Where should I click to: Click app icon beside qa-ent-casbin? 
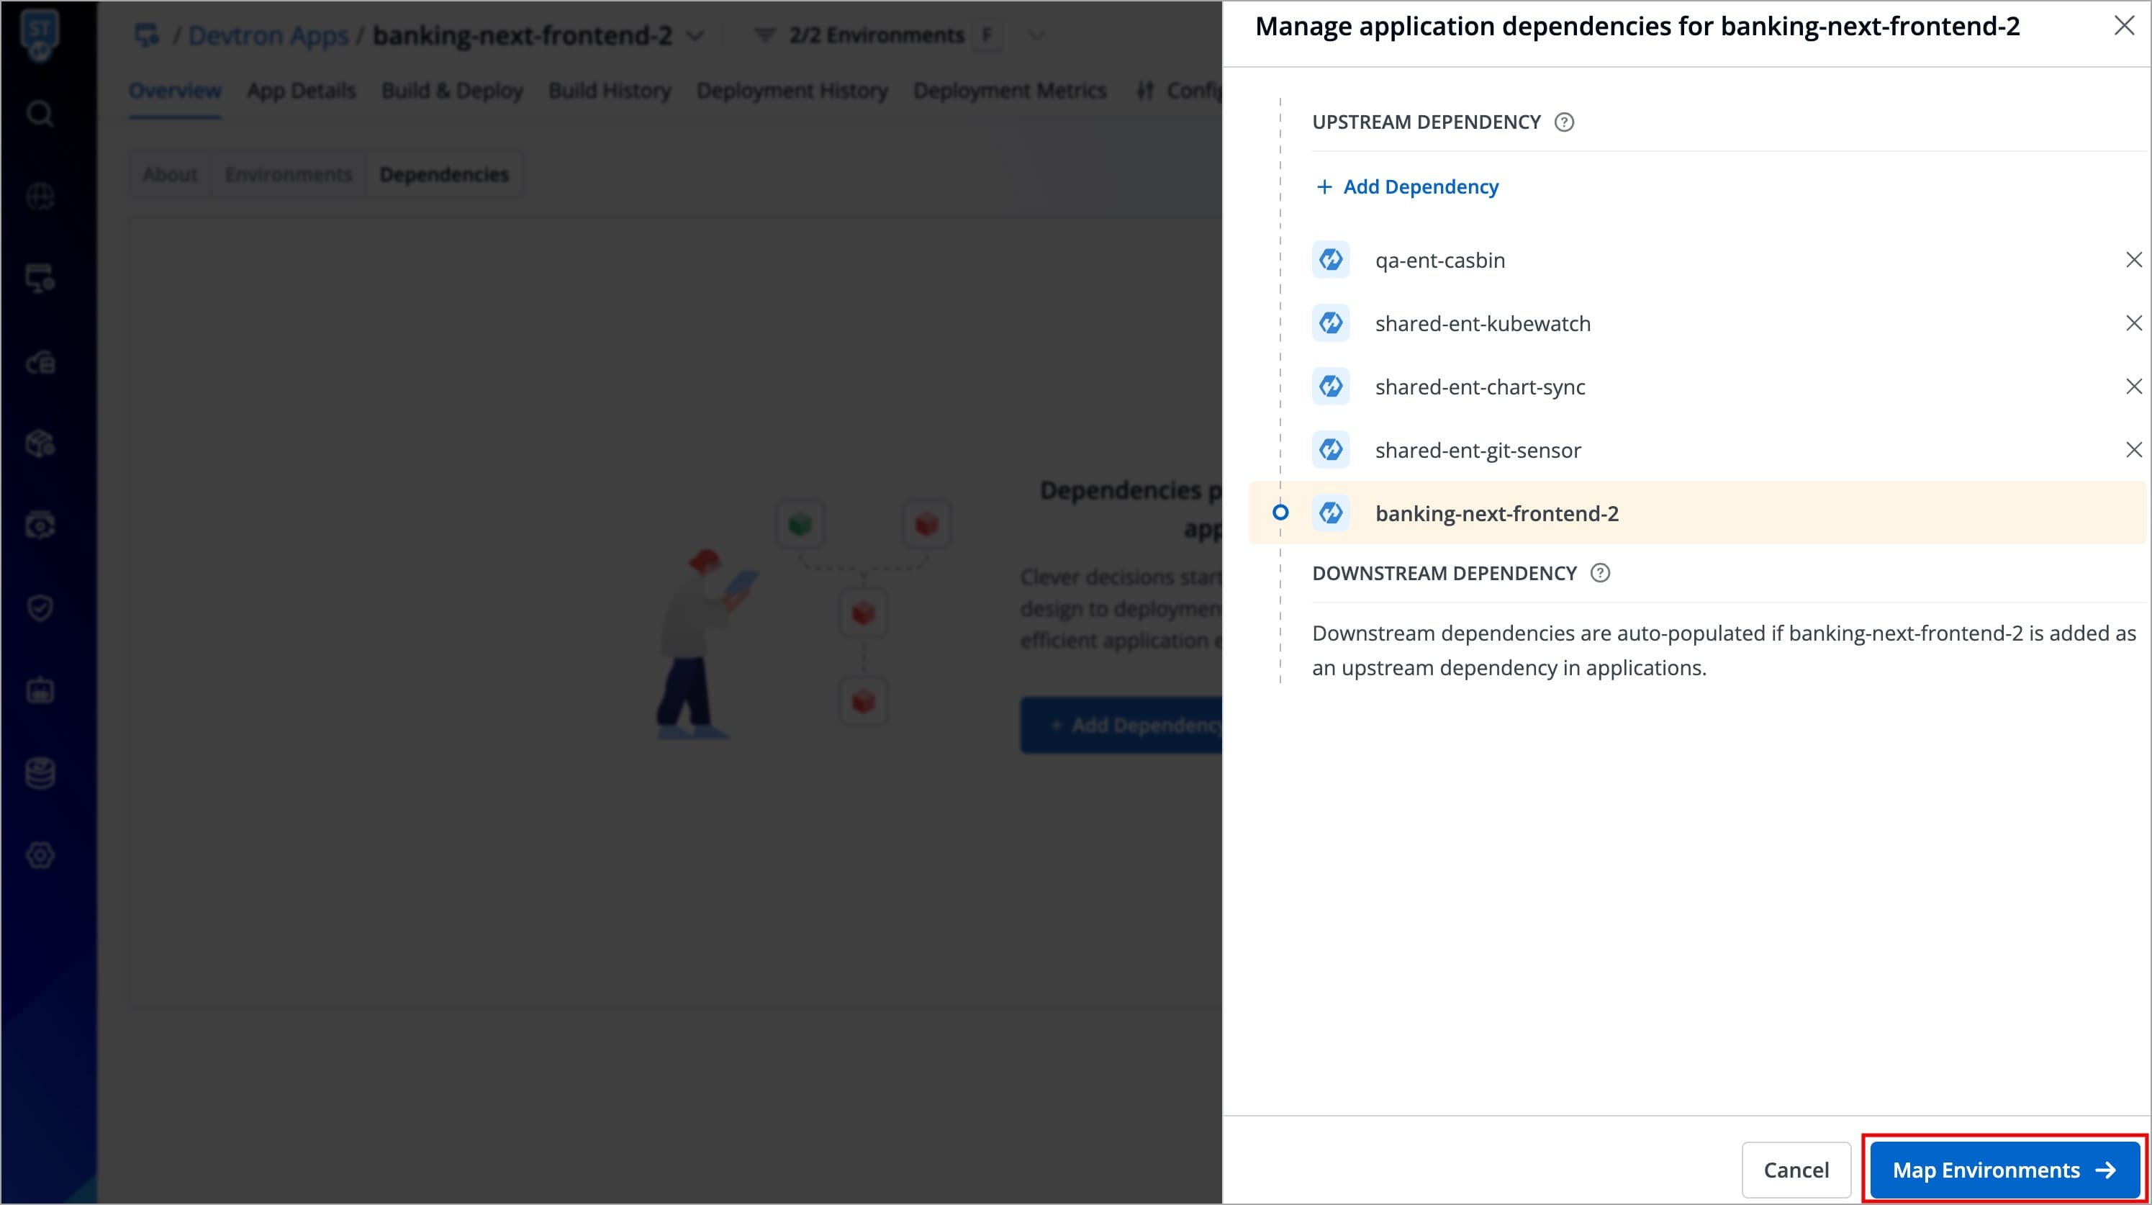click(x=1331, y=260)
